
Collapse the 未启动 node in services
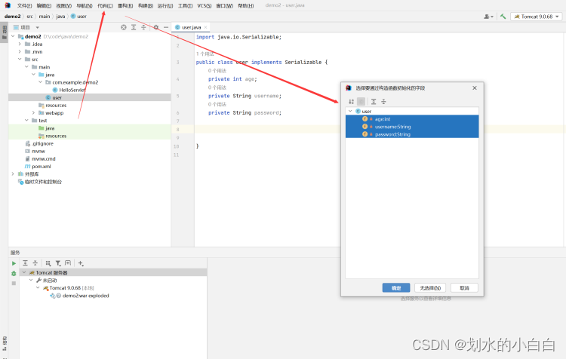click(31, 280)
